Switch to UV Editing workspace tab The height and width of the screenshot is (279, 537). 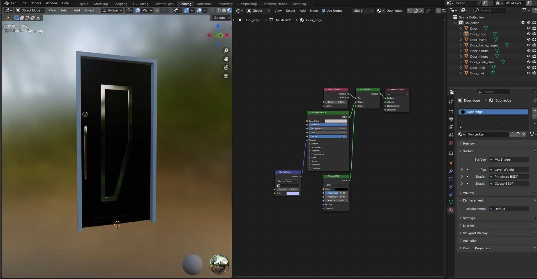point(140,4)
